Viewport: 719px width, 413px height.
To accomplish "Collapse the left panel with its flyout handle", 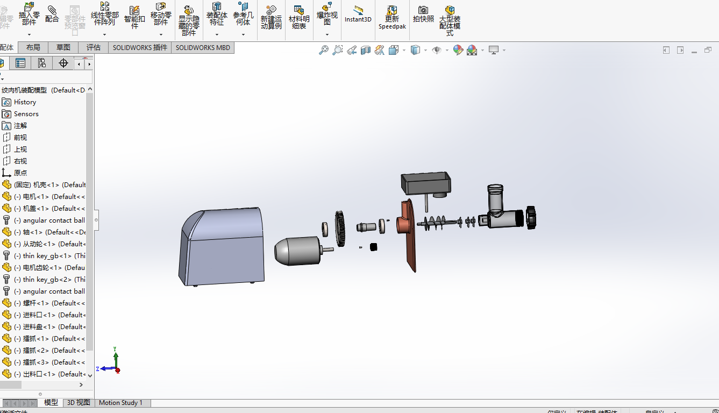I will point(96,220).
